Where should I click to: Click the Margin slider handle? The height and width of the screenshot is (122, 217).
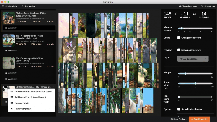[x=185, y=74]
